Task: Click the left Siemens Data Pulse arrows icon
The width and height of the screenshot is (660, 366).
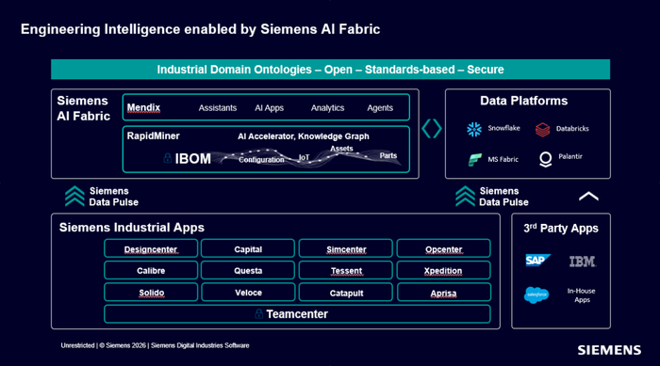Action: pyautogui.click(x=74, y=197)
